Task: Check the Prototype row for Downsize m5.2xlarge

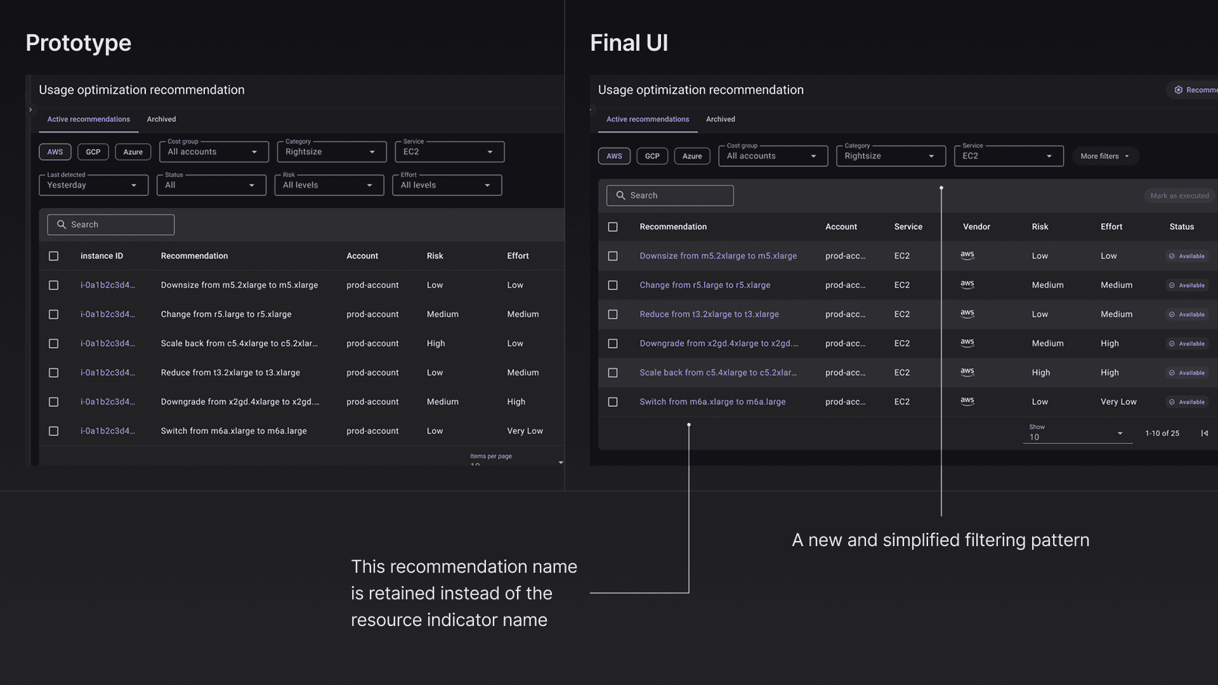Action: (54, 285)
